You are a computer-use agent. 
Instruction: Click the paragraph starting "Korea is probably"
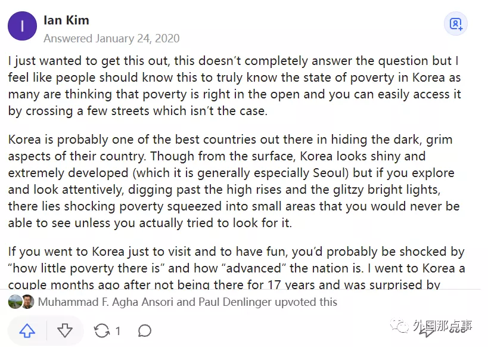point(234,181)
